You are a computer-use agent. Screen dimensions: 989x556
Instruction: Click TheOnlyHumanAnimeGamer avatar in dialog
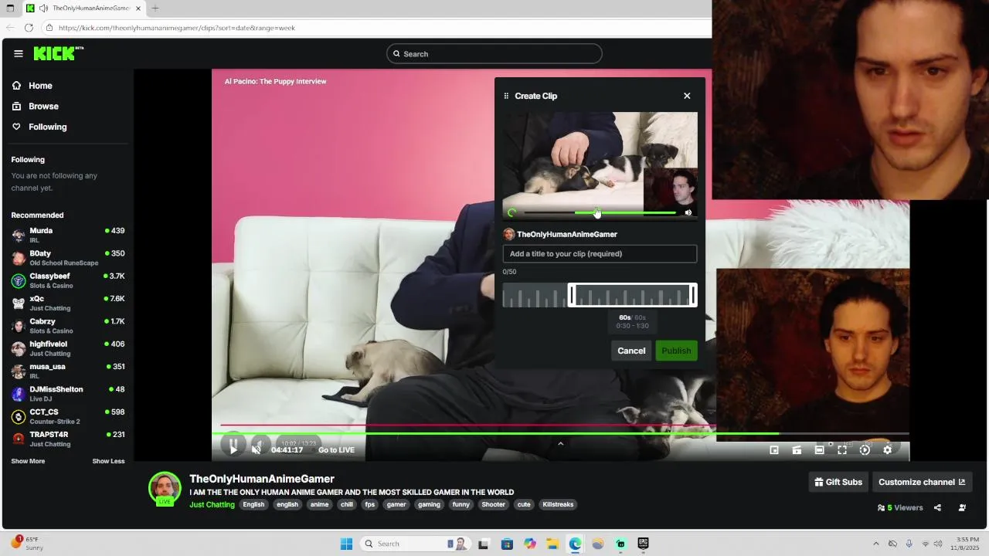508,234
